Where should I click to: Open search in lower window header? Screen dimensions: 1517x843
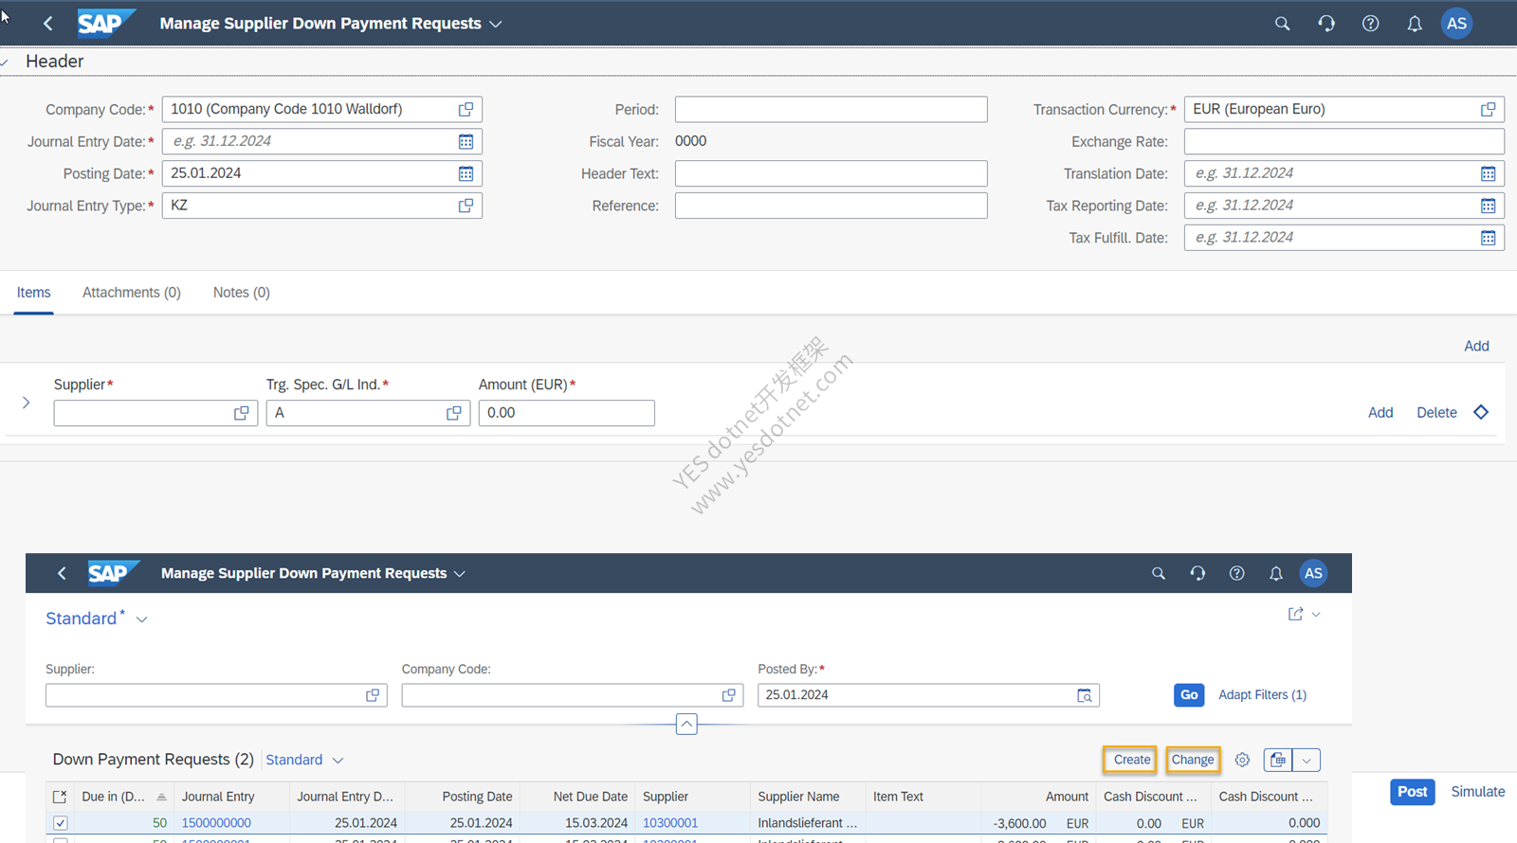(x=1159, y=573)
